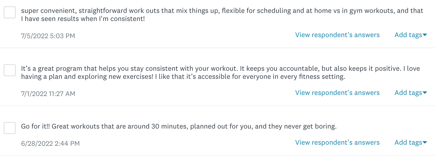Screen dimensions: 435x156
Task: Click the caret arrow beside Add tags, 7/5/2022 row
Action: point(425,35)
